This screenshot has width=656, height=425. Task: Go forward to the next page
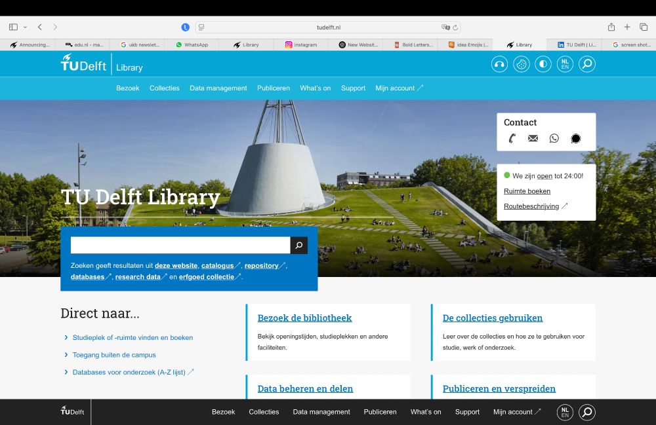[x=55, y=27]
